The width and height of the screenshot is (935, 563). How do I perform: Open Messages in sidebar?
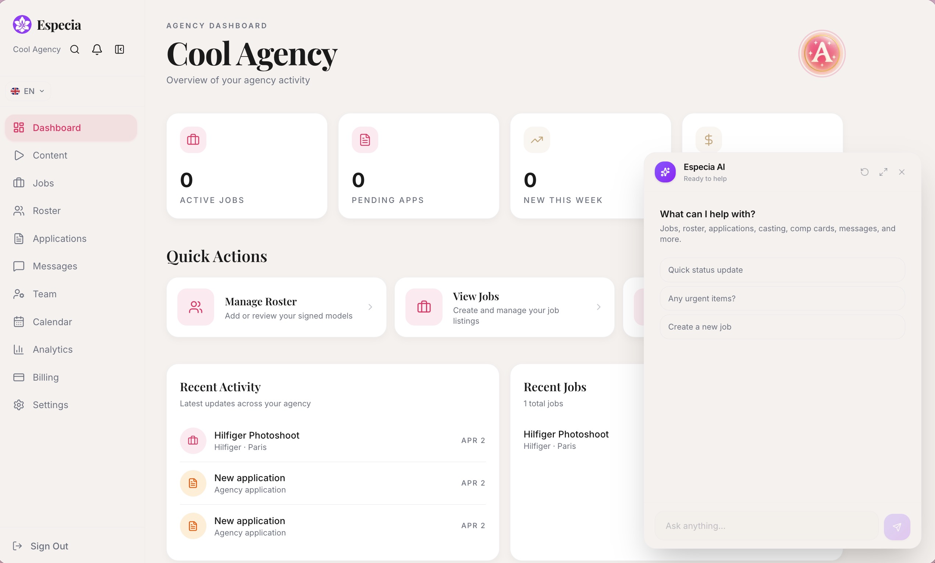click(x=71, y=266)
